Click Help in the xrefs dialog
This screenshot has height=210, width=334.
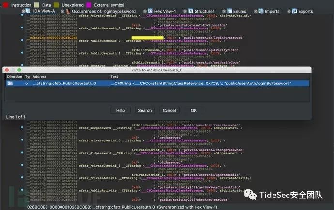tap(121, 110)
